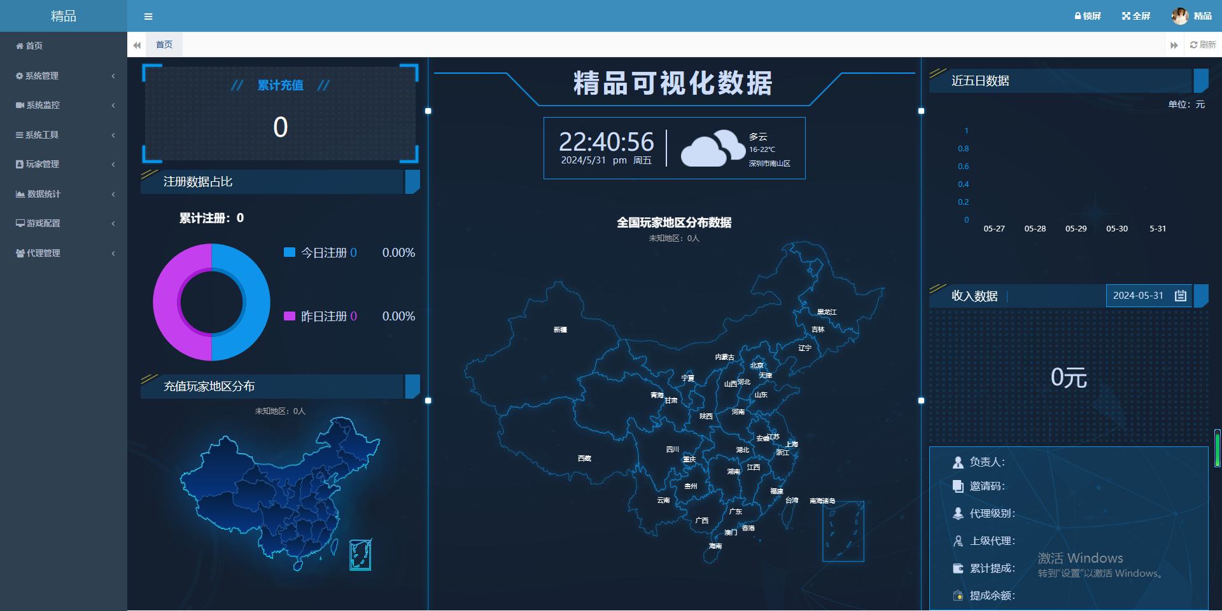Open the 数据统计 menu label
Image resolution: width=1222 pixels, height=611 pixels.
click(44, 194)
